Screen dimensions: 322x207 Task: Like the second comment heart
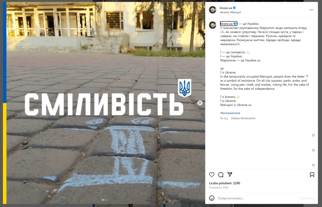pos(314,150)
